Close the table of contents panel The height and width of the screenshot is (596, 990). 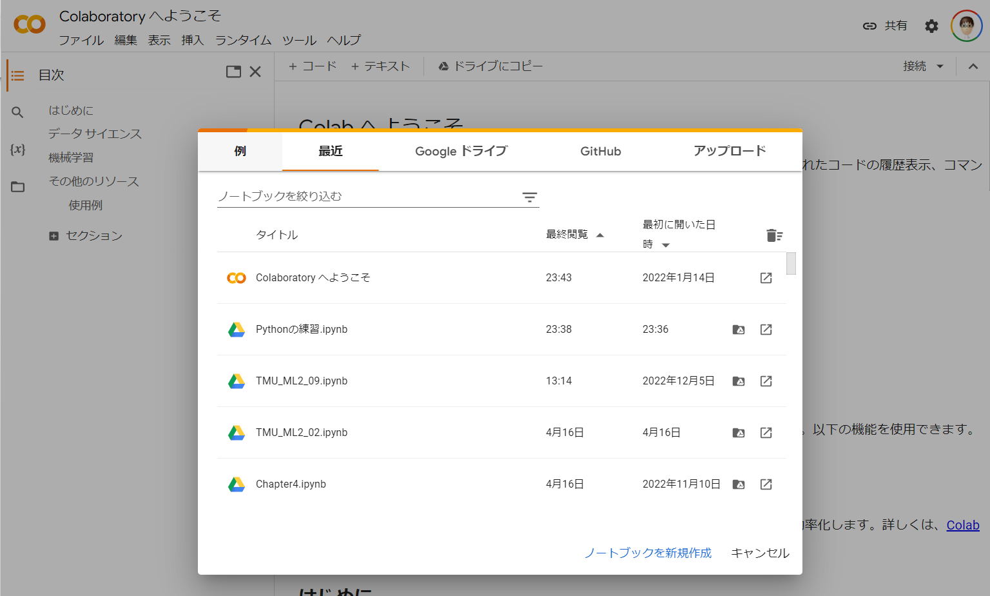click(x=255, y=72)
